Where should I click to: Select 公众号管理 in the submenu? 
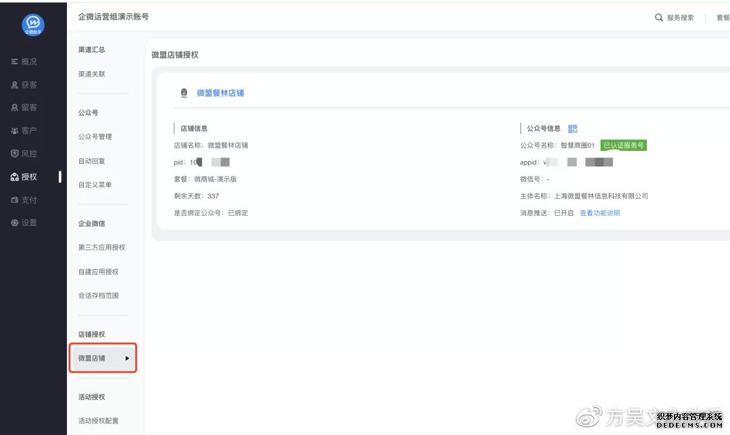pyautogui.click(x=95, y=137)
